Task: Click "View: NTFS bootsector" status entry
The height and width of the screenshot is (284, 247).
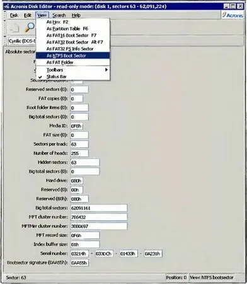Action: [x=212, y=278]
